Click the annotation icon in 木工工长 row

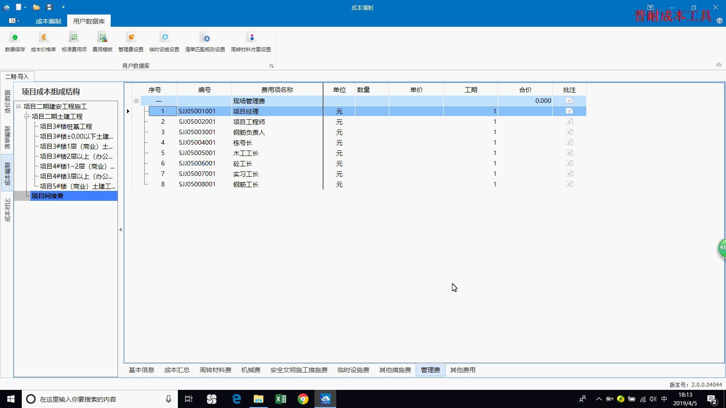[569, 153]
